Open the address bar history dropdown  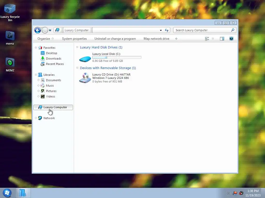(x=161, y=30)
